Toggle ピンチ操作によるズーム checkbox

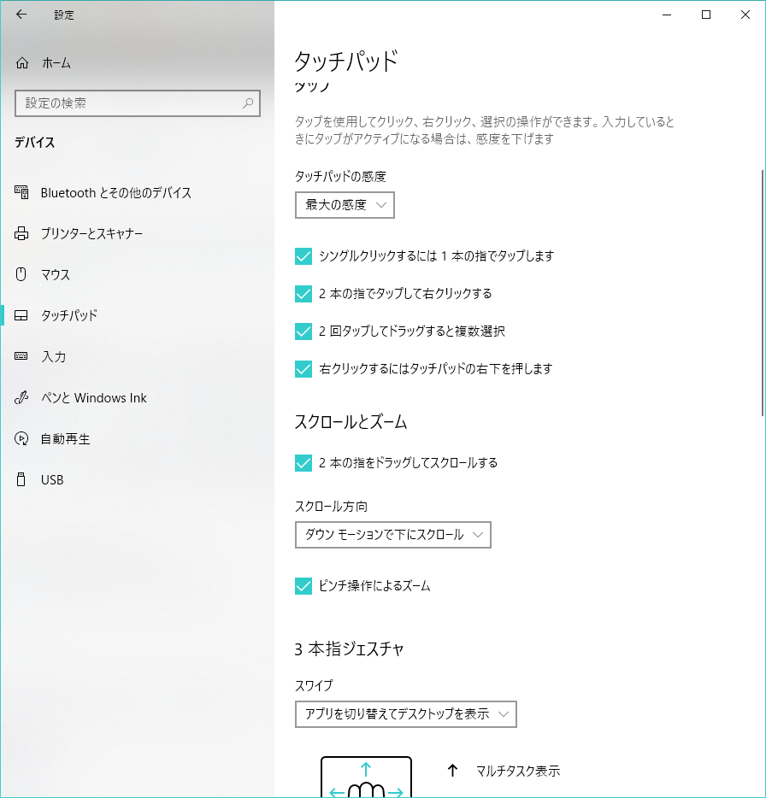(x=303, y=586)
